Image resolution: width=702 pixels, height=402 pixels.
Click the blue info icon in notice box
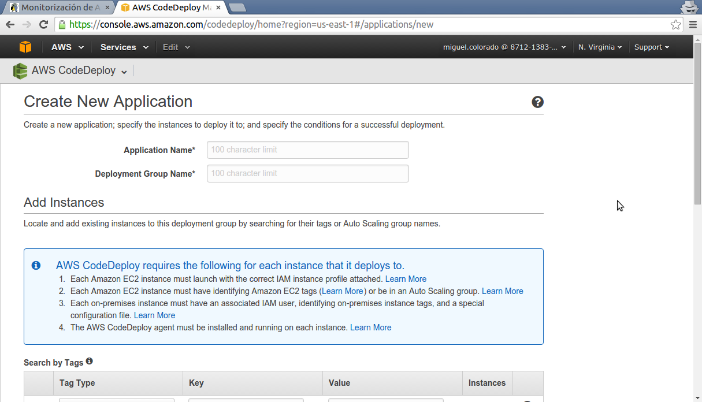(36, 265)
